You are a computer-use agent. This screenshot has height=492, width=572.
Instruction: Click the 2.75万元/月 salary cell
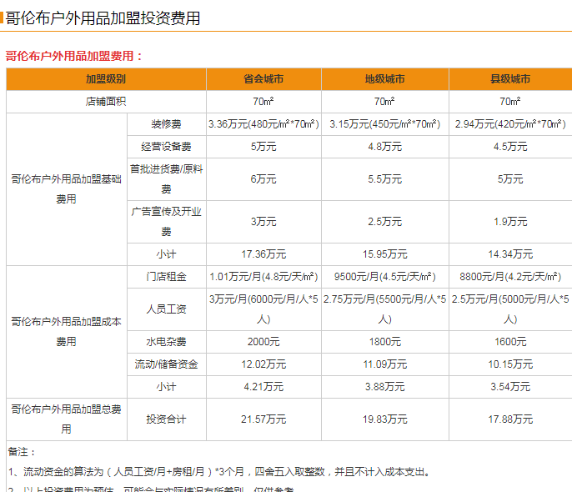point(385,309)
